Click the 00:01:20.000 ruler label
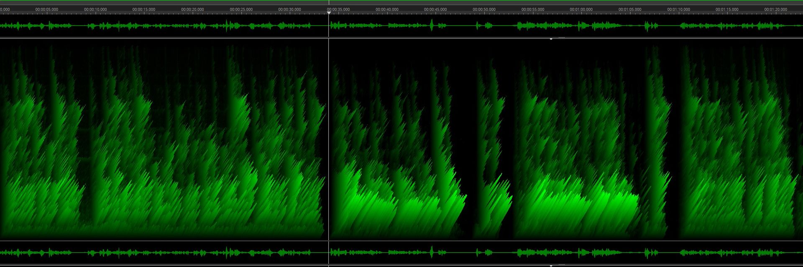Screen dimensions: 803x267 tap(775, 9)
